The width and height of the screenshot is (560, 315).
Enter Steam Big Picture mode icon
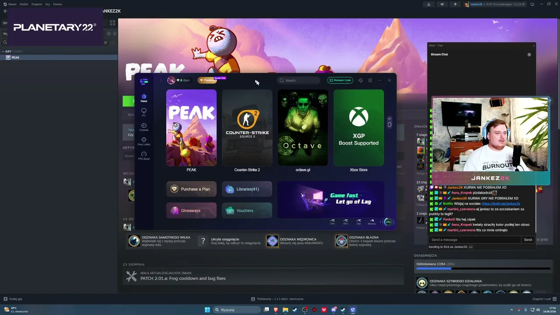pos(532,4)
